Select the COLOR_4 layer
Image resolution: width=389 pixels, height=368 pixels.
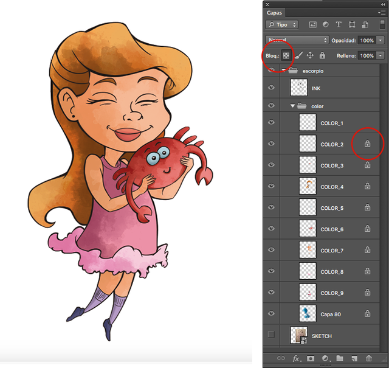click(x=332, y=187)
